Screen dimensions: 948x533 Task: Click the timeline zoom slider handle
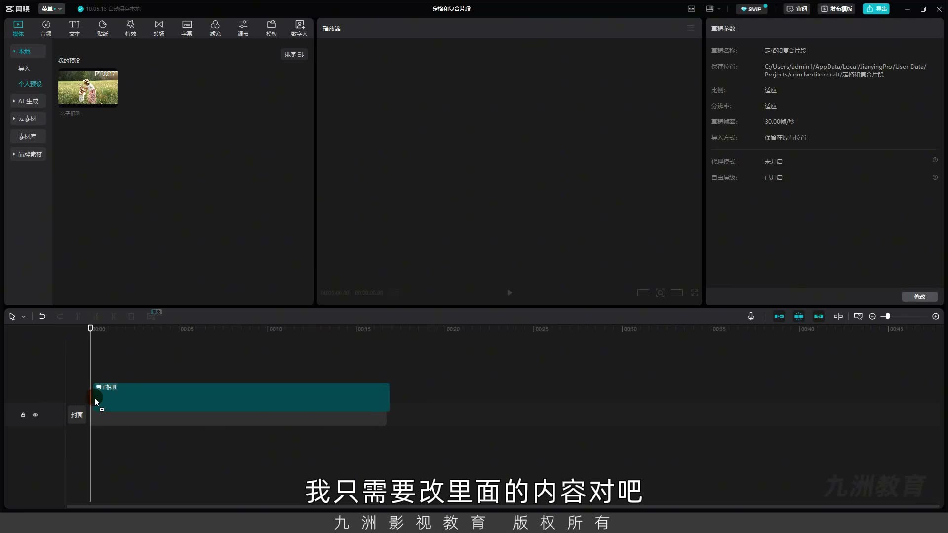tap(887, 316)
